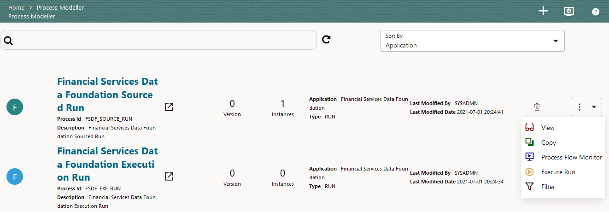
Task: Open Sourced Run in new window icon
Action: click(169, 107)
